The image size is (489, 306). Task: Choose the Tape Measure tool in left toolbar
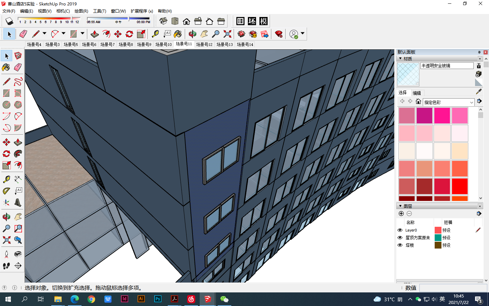click(x=6, y=179)
